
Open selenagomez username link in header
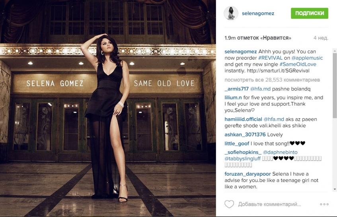click(x=258, y=13)
